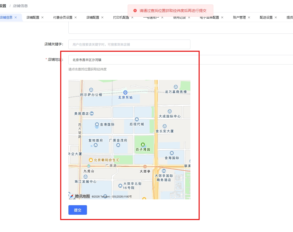
Task: Click the 九龙山 station name label
Action: (89, 171)
